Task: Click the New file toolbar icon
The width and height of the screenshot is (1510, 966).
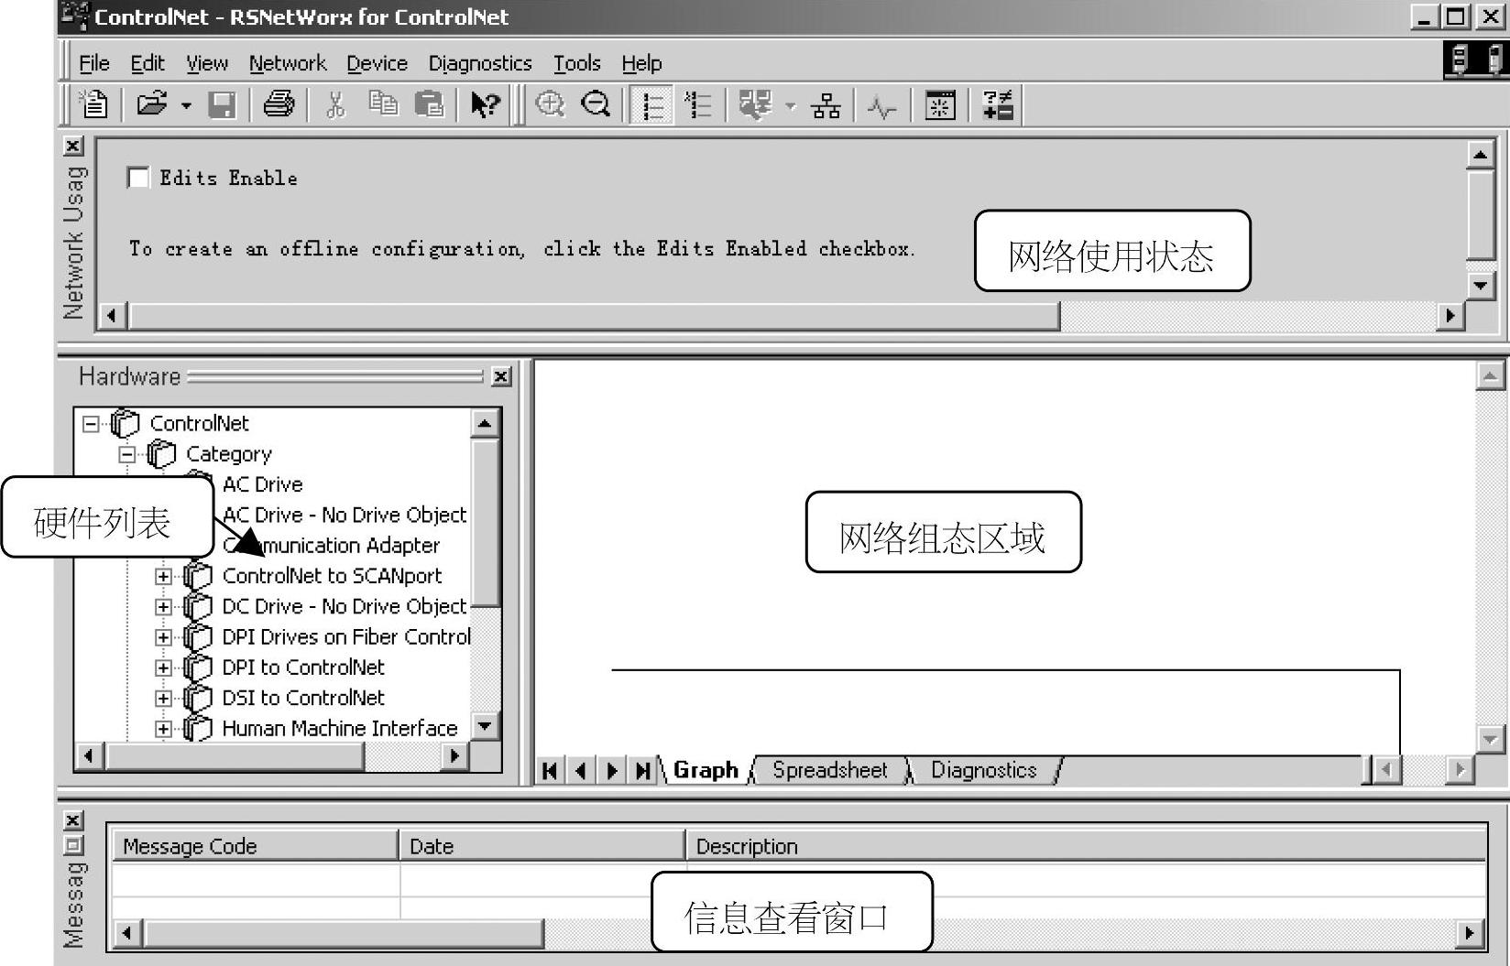Action: (x=93, y=104)
